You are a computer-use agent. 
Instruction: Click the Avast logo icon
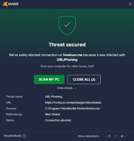[x=5, y=4]
